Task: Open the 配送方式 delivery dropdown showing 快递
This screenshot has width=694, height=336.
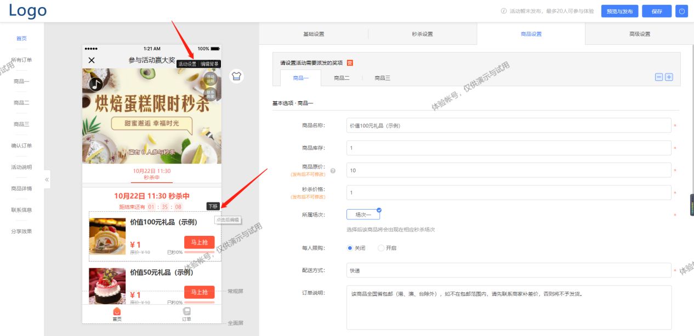Action: click(x=508, y=269)
